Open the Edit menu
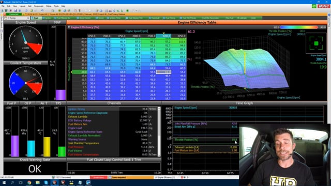331x186 pixels. pos(9,6)
